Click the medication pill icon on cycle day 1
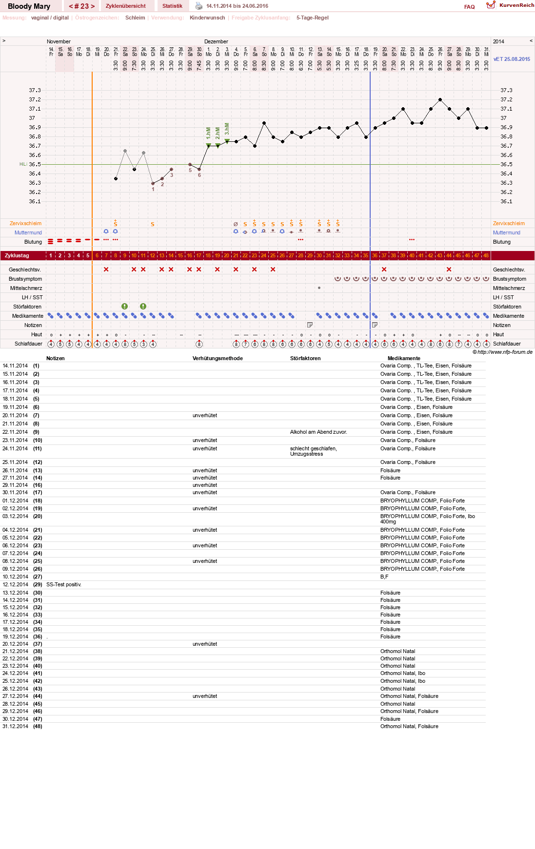This screenshot has height=849, width=535. click(51, 316)
